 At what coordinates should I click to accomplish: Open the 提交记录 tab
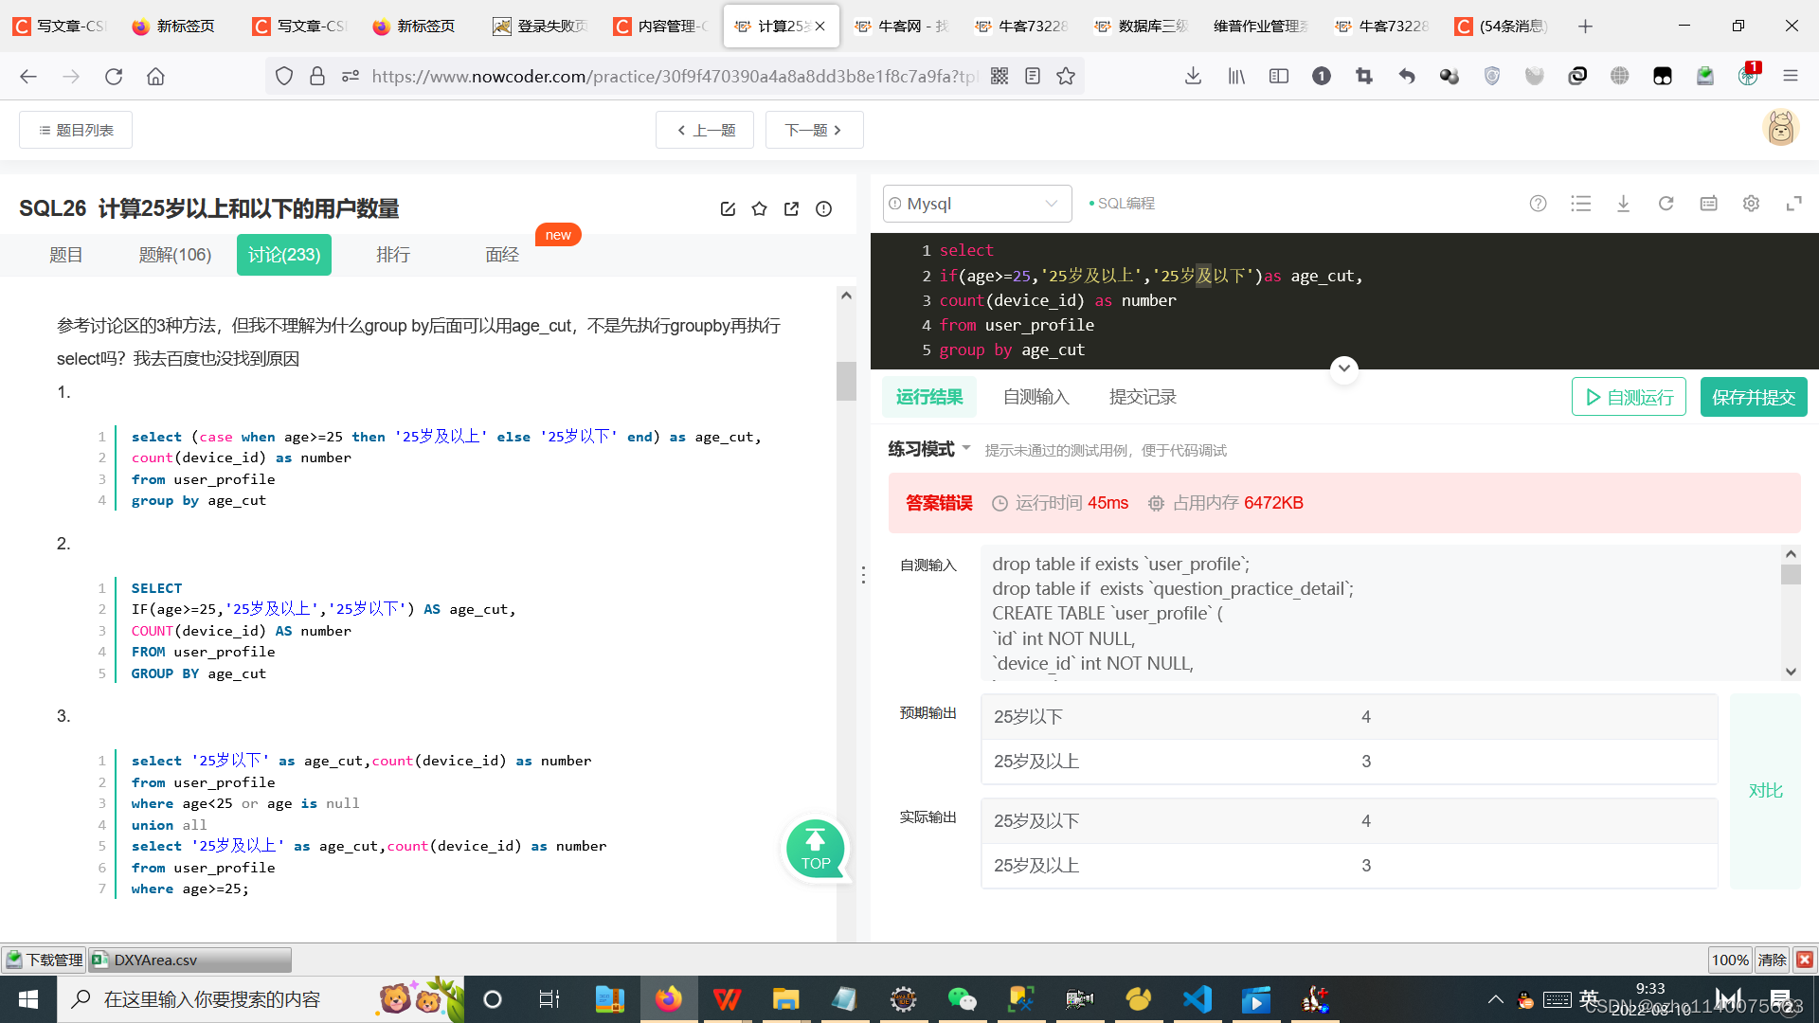(1143, 397)
